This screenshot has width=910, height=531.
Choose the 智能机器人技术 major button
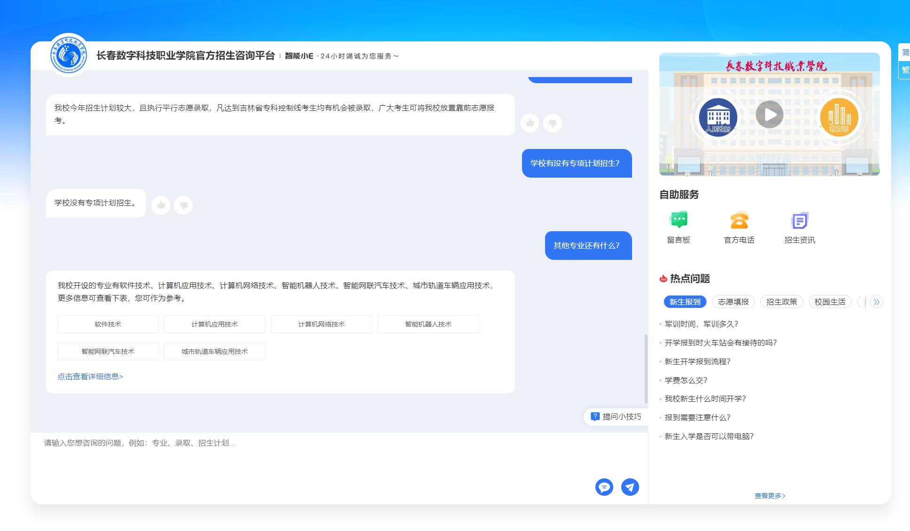tap(428, 324)
